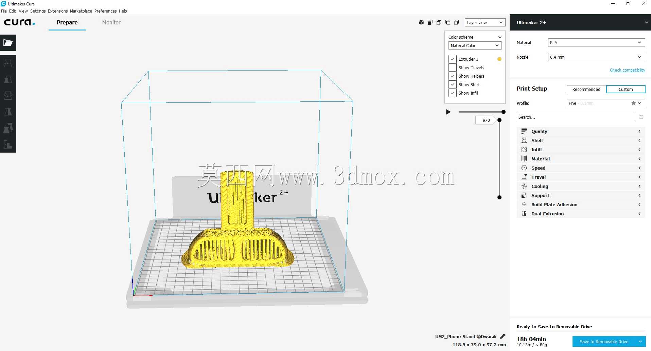Open the Material Color scheme dropdown

[x=475, y=45]
